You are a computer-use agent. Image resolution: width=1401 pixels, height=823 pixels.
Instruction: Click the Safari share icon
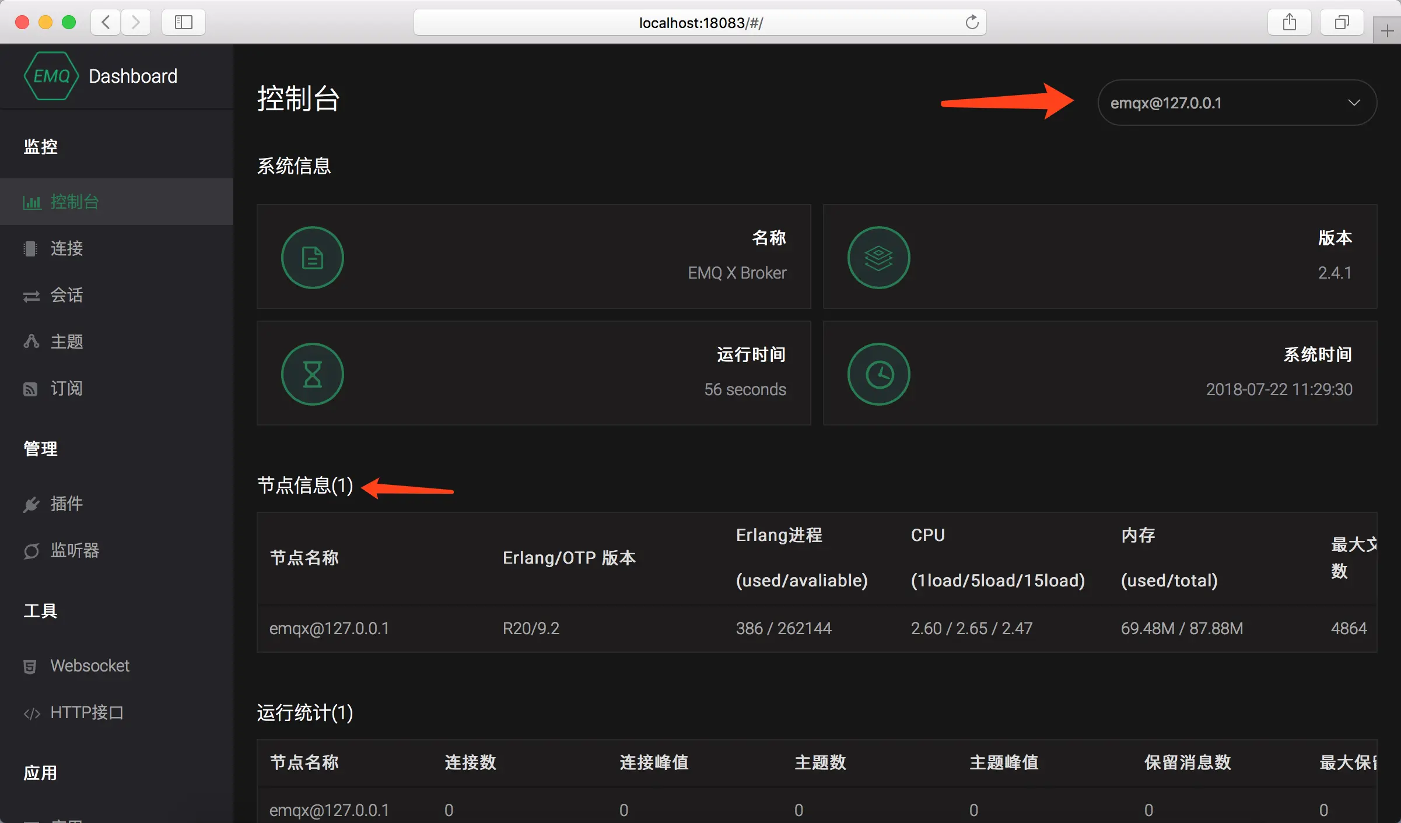point(1289,23)
